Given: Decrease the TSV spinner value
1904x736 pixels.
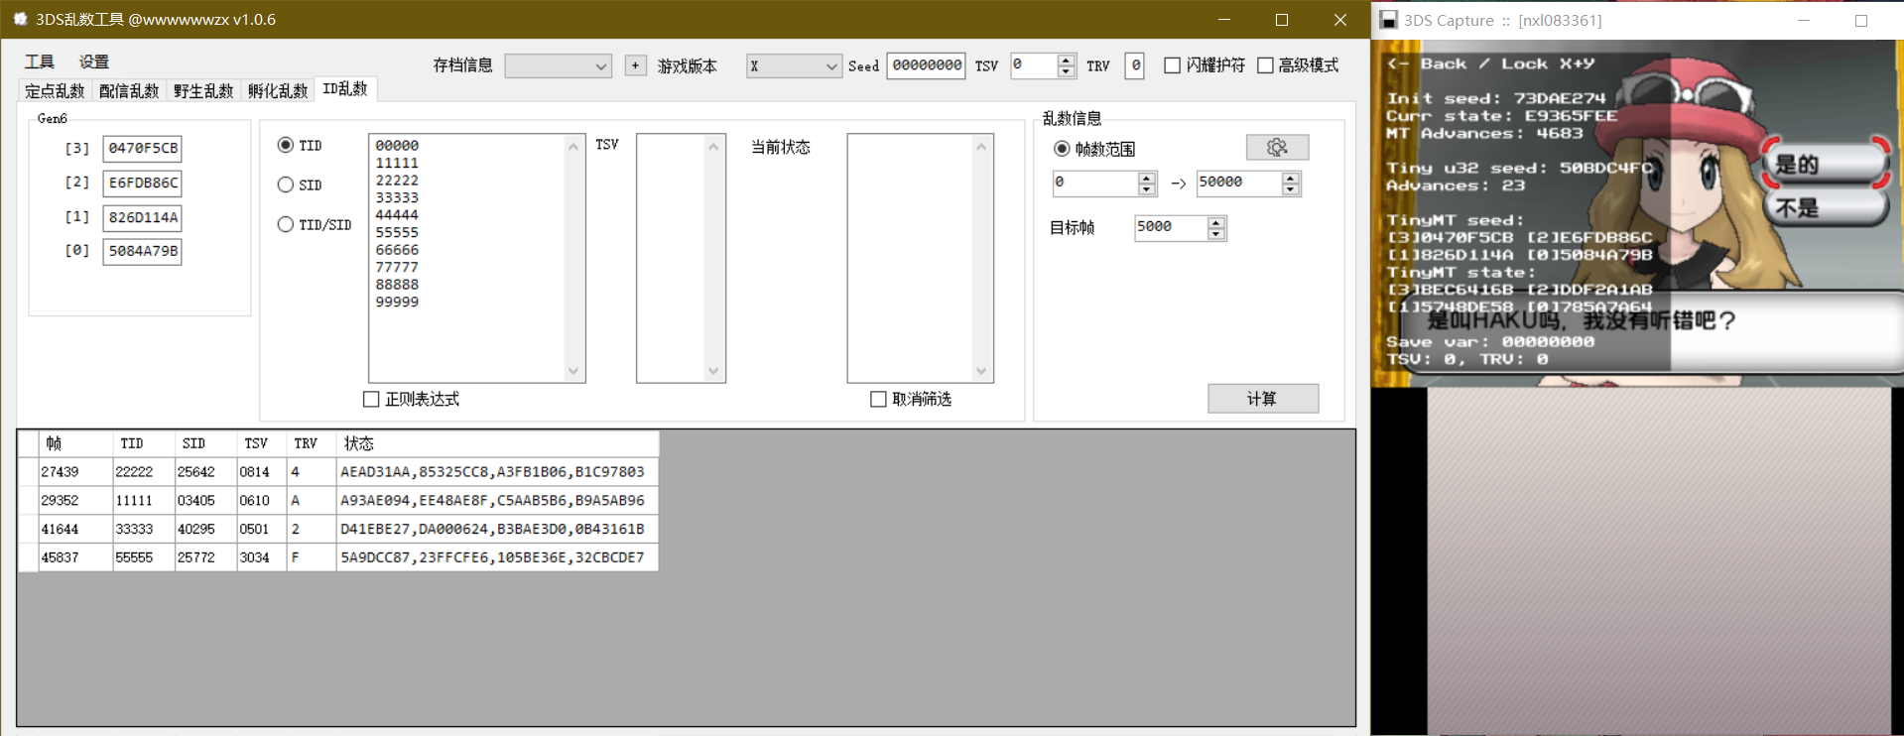Looking at the screenshot, I should (1066, 71).
